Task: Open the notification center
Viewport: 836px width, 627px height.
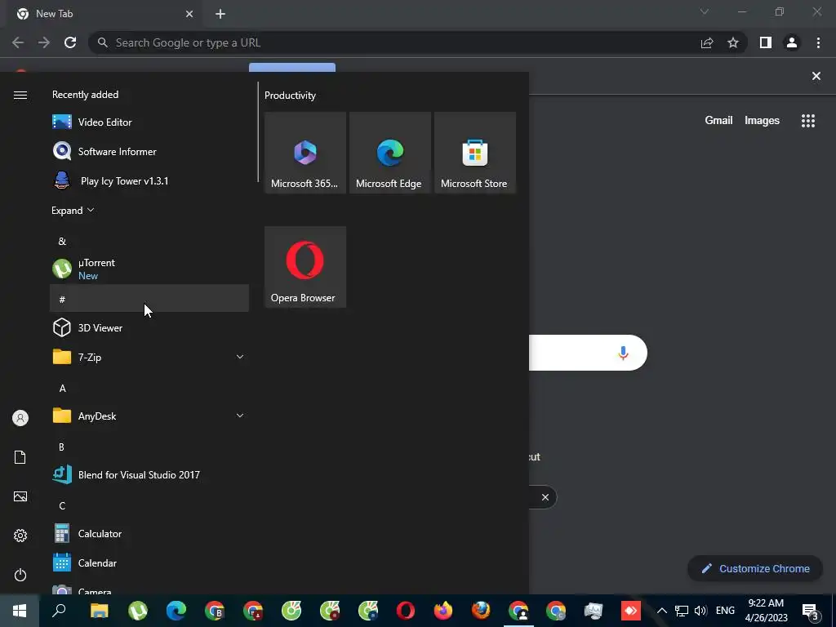Action: pos(811,611)
